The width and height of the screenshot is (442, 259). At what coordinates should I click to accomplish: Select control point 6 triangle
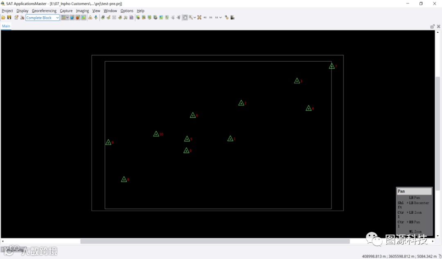(x=193, y=116)
